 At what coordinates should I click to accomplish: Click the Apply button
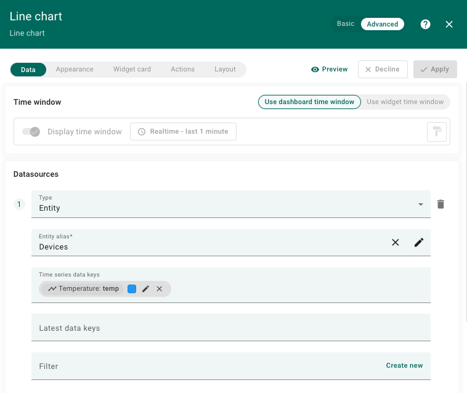[x=435, y=70]
